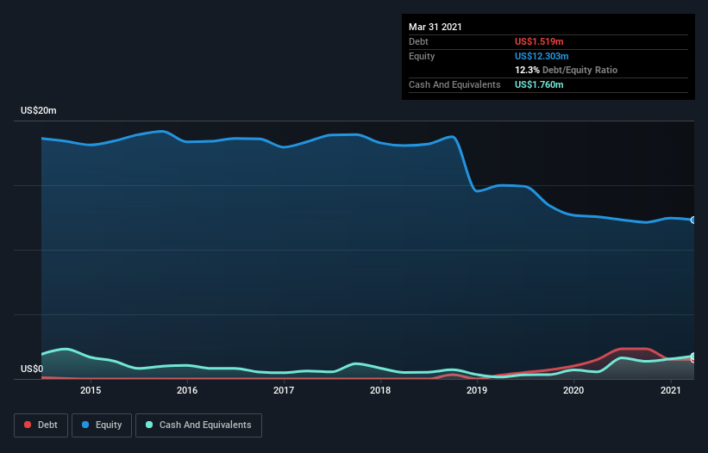Viewport: 708px width, 453px height.
Task: Click the 2019 x-axis label
Action: (x=477, y=390)
